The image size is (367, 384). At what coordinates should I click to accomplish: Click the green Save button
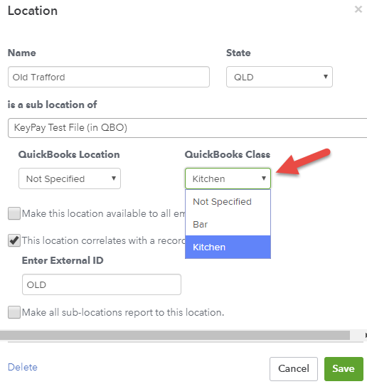click(x=344, y=368)
